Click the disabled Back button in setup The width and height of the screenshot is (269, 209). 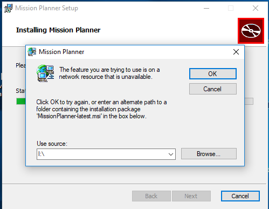click(151, 196)
